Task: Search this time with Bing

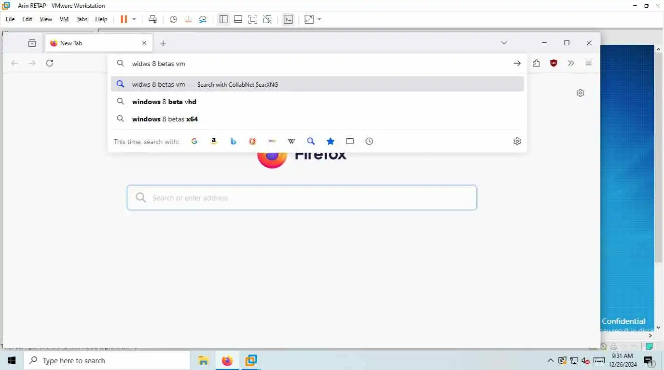Action: click(233, 141)
